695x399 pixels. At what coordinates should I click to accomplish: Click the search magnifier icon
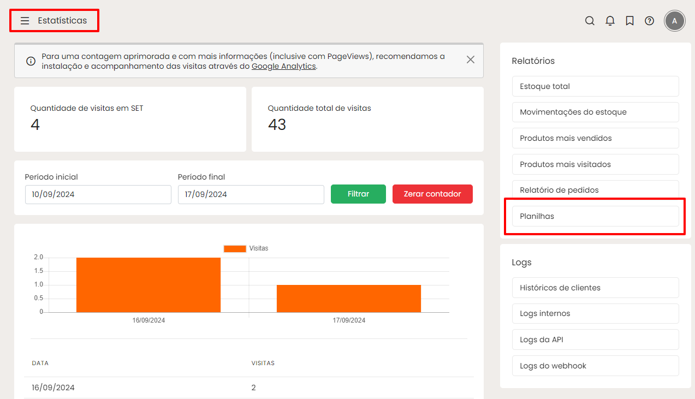[590, 21]
